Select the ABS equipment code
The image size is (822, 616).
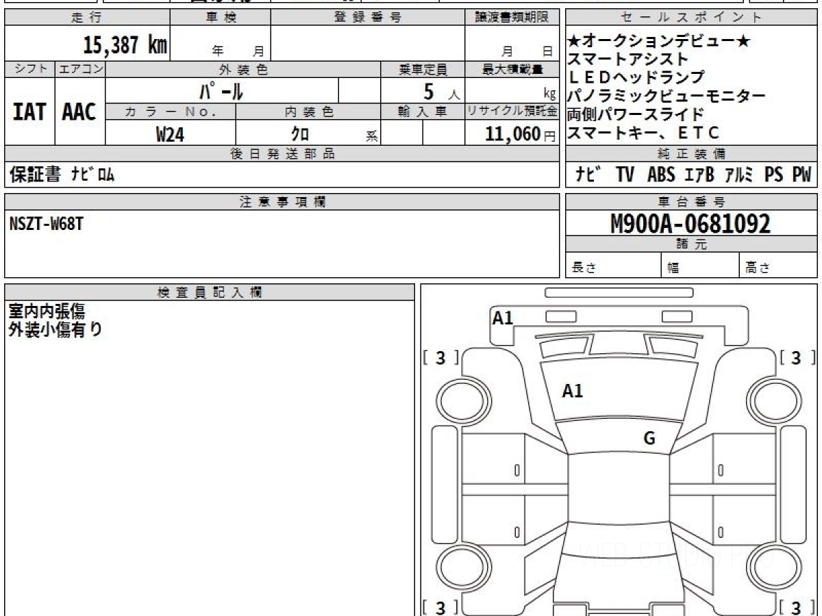click(661, 175)
